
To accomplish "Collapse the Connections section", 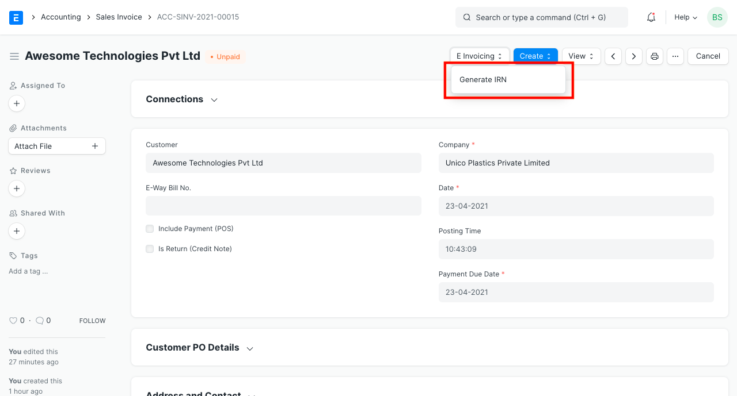I will (x=214, y=99).
